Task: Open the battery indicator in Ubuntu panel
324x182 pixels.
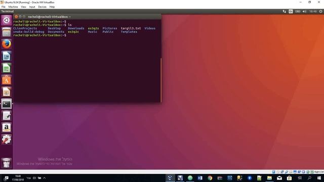Action: [x=298, y=11]
